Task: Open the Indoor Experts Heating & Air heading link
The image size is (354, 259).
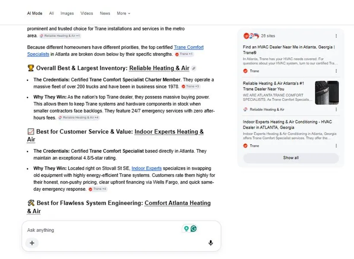Action: [x=169, y=132]
